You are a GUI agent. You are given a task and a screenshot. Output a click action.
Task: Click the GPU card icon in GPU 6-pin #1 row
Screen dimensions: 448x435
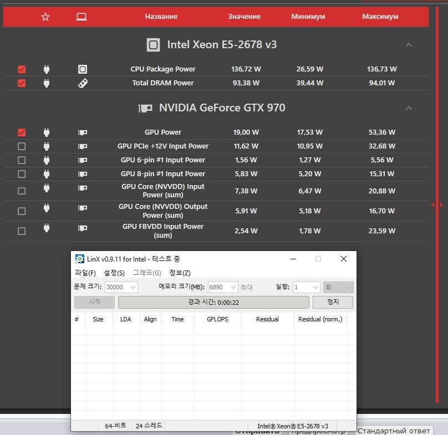[x=83, y=160]
